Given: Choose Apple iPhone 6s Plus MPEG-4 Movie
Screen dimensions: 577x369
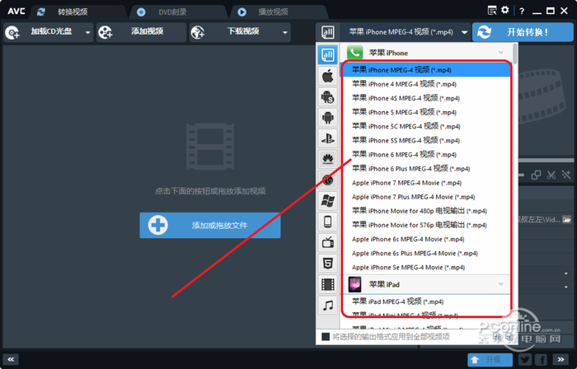Looking at the screenshot, I should pos(425,253).
